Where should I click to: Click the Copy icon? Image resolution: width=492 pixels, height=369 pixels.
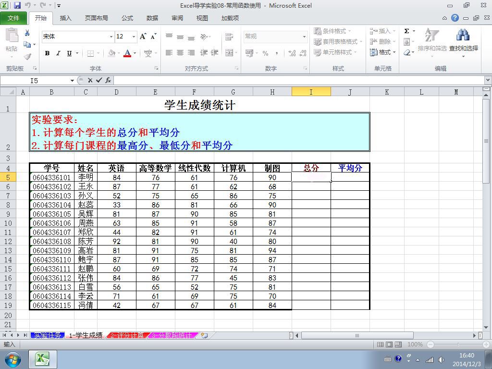coord(27,45)
